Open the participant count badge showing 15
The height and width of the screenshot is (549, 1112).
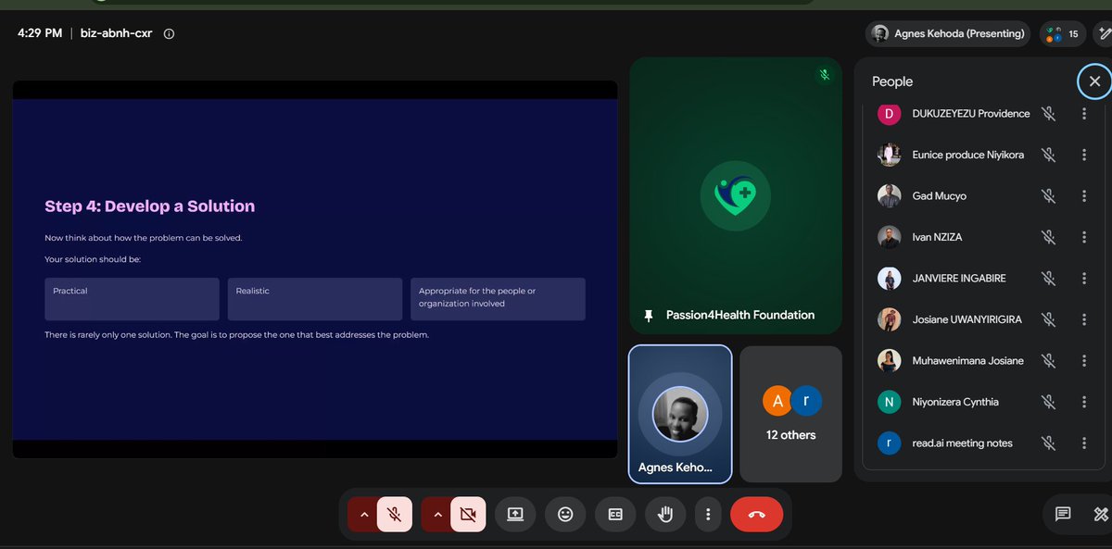(x=1063, y=34)
